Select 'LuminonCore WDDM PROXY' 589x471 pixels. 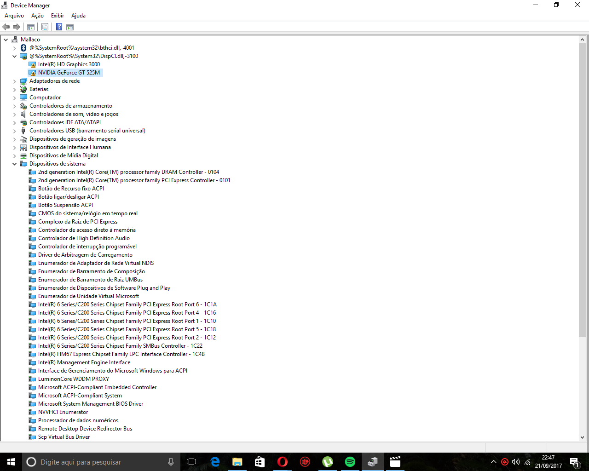point(74,379)
